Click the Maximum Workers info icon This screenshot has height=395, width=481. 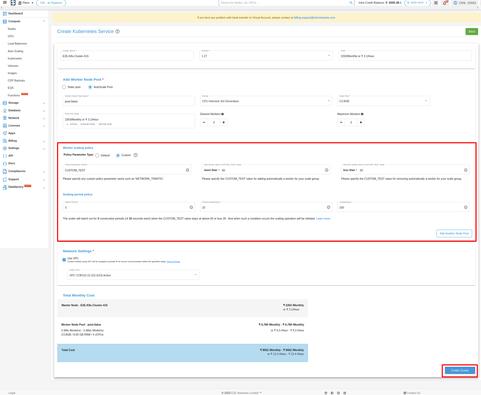coord(362,114)
